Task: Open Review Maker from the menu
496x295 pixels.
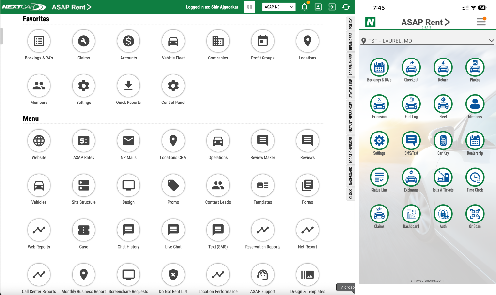Action: tap(263, 141)
